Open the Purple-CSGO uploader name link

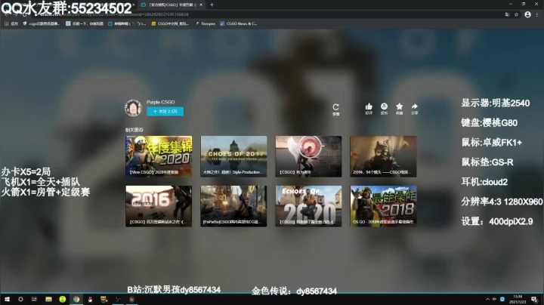pos(160,102)
